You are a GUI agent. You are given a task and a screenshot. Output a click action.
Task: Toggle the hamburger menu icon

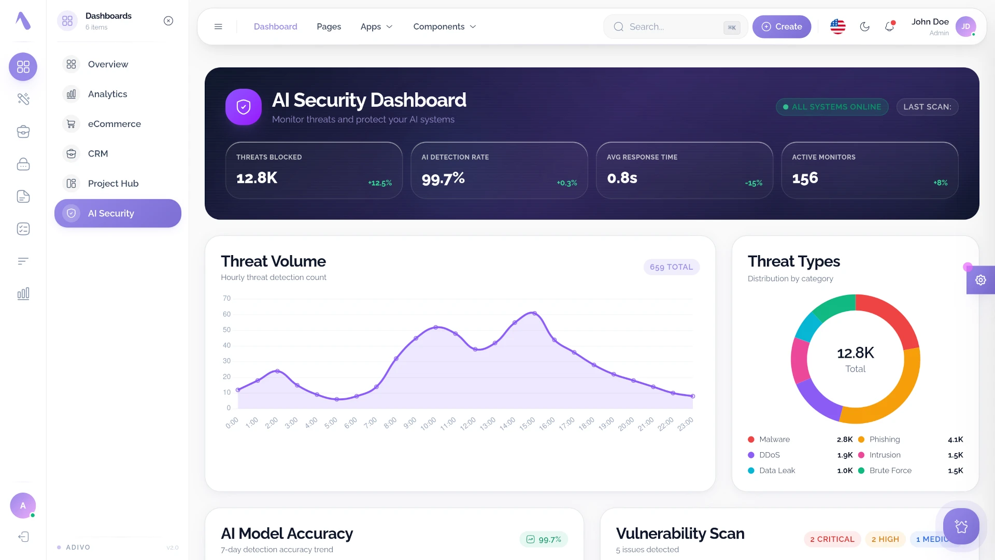click(x=218, y=26)
